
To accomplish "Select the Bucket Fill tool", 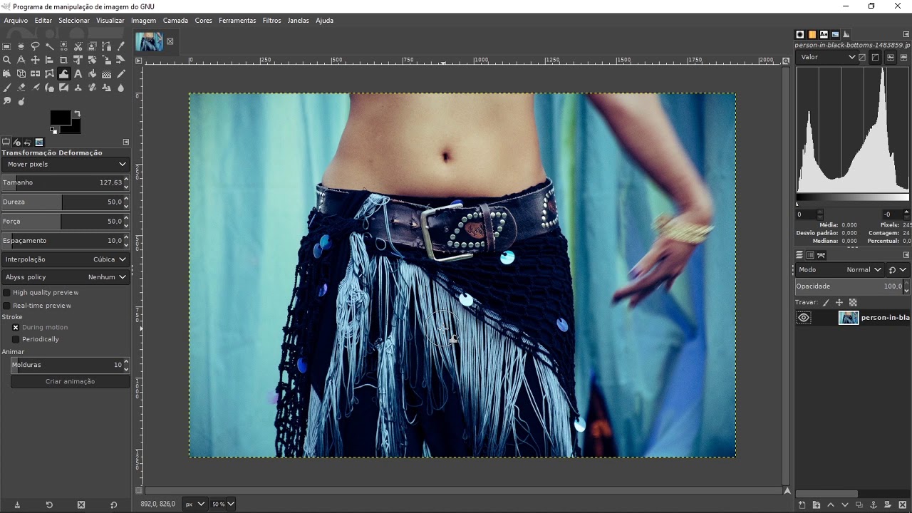I will tap(92, 73).
